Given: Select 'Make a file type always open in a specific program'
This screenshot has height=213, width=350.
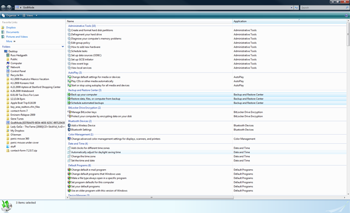Looking at the screenshot, I should click(x=98, y=178).
